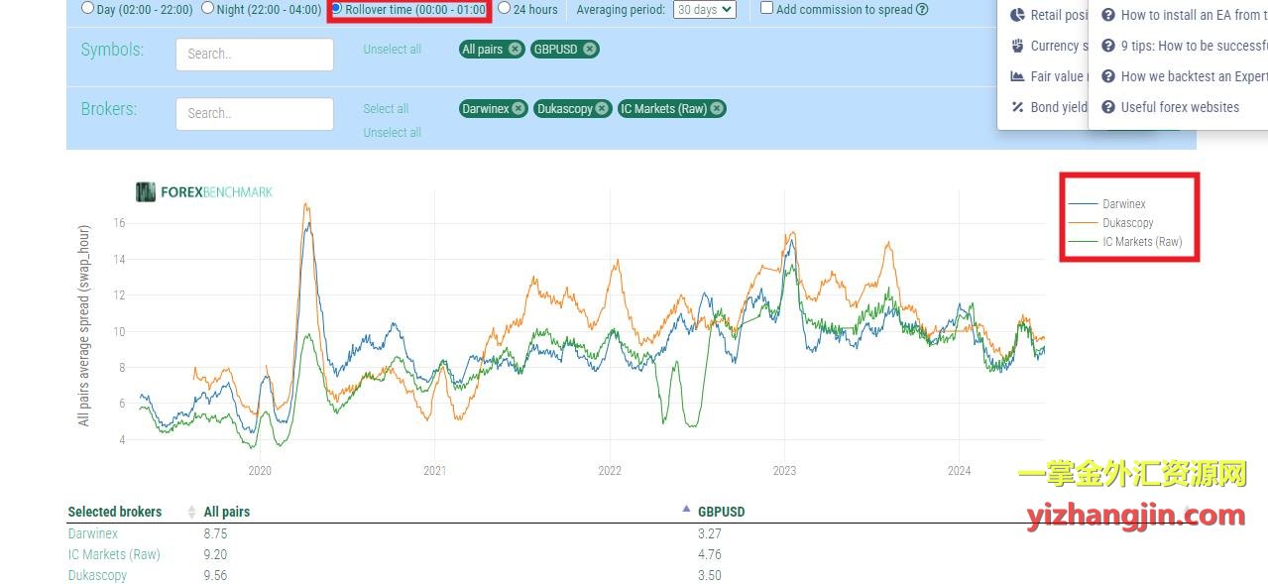This screenshot has width=1268, height=584.
Task: Sort table by GBPUSD column header
Action: [722, 513]
